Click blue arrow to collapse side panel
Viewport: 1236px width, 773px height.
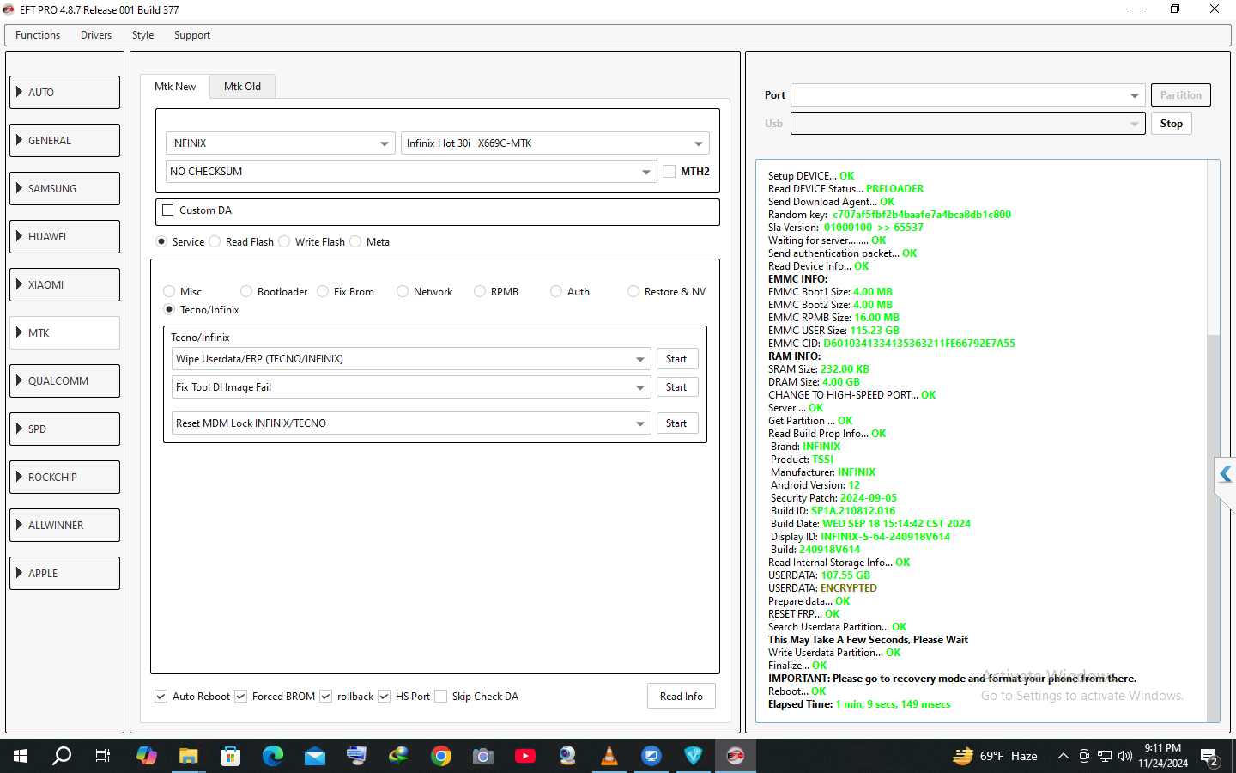[x=1226, y=474]
